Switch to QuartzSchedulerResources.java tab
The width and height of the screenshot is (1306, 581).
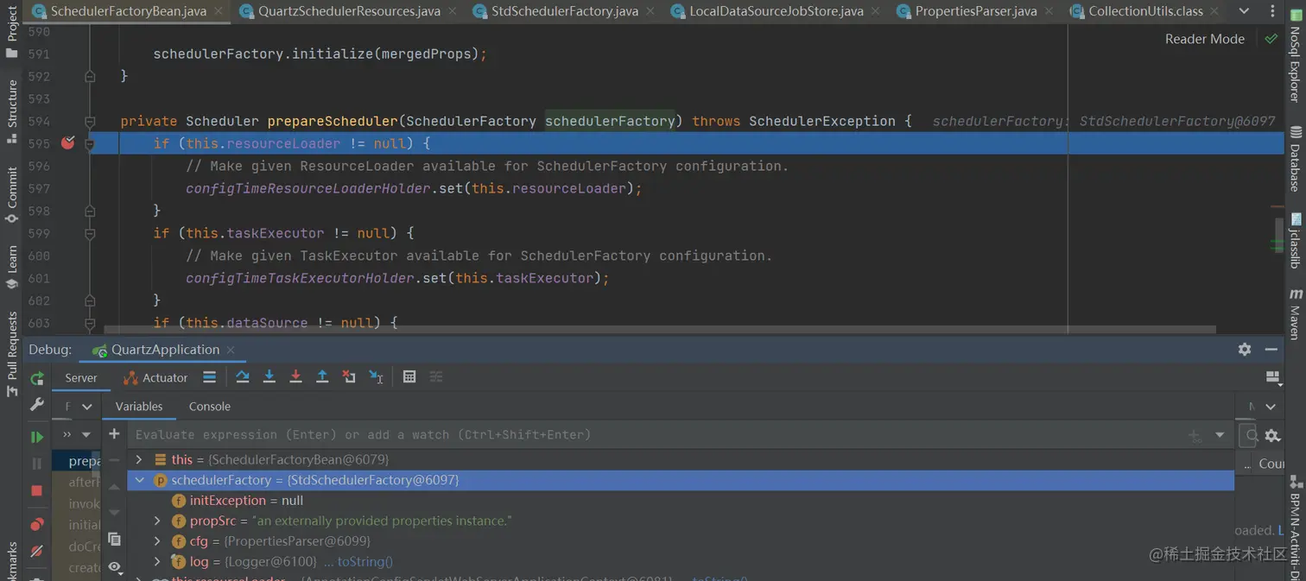point(348,11)
